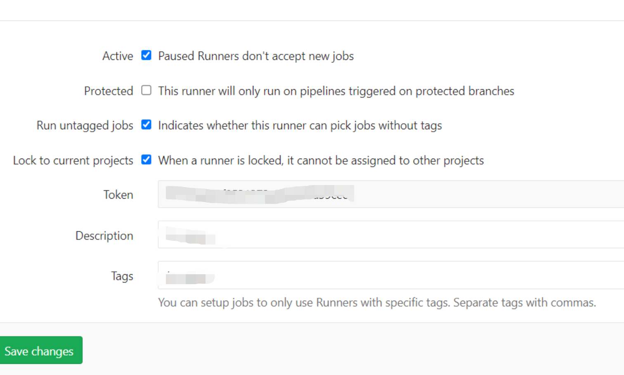
Task: Click the "Lock to current projects" label
Action: coord(73,160)
